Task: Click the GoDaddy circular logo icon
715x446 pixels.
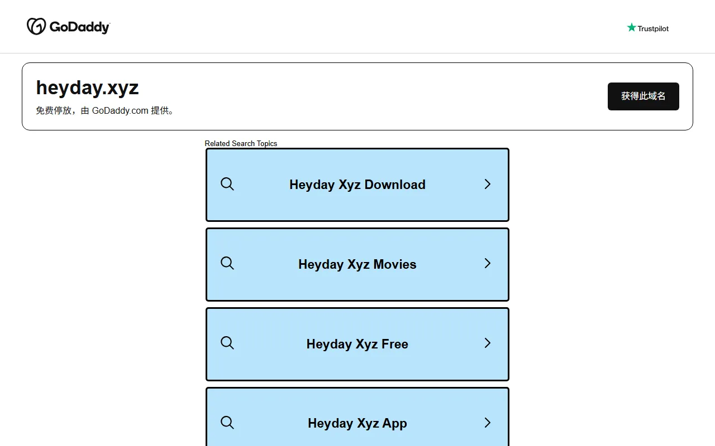Action: [x=36, y=26]
